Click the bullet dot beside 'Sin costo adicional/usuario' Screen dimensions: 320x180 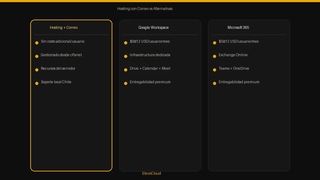pyautogui.click(x=37, y=43)
